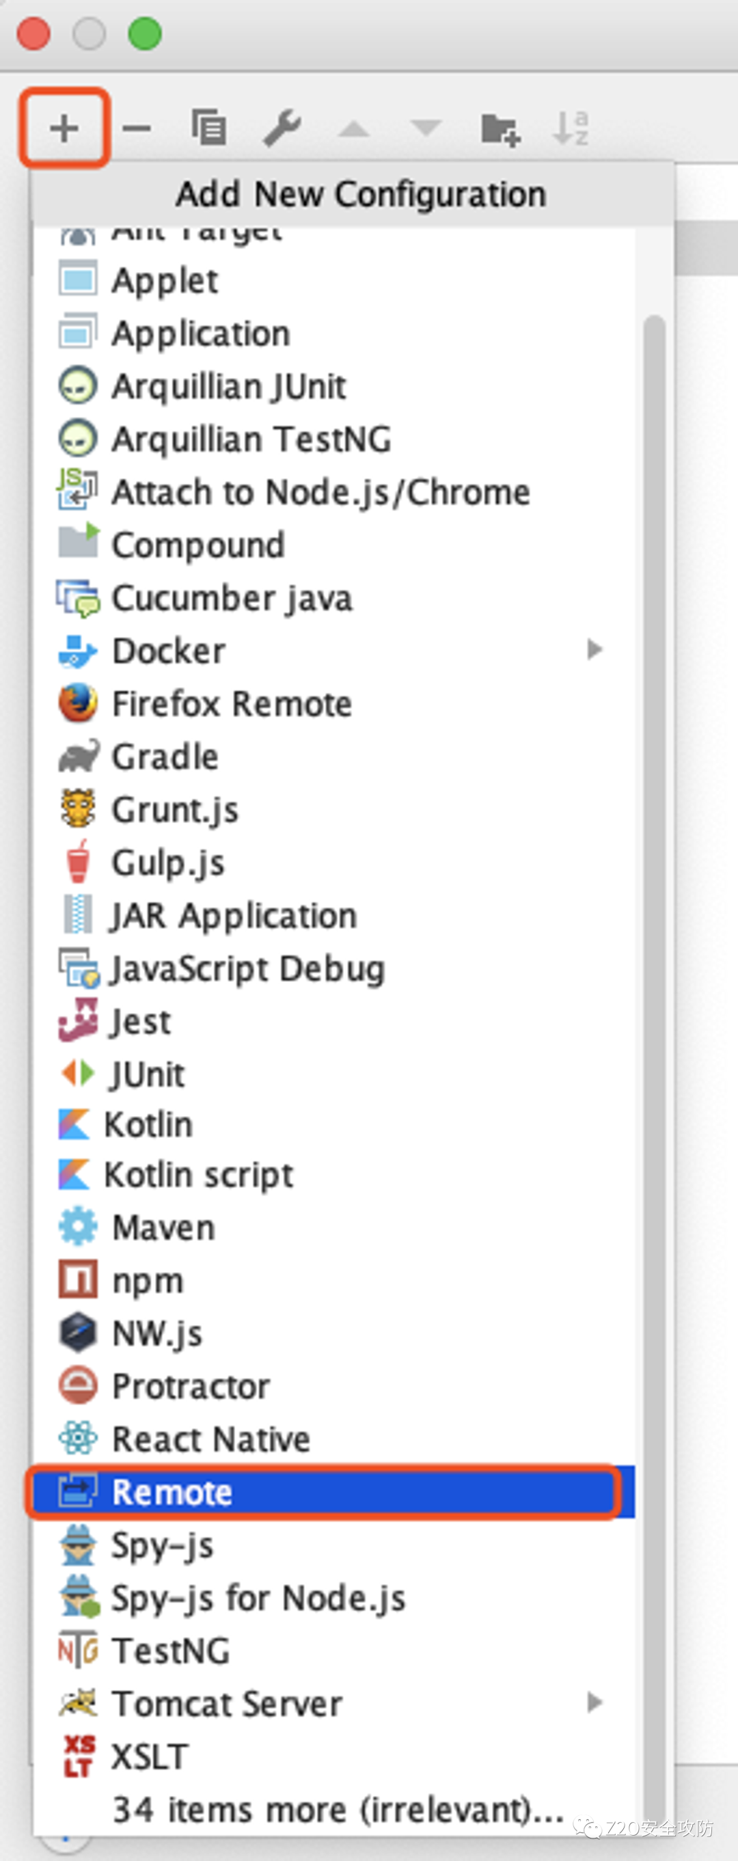Choose Spy-js from the list
Image resolution: width=738 pixels, height=1861 pixels.
point(333,1545)
